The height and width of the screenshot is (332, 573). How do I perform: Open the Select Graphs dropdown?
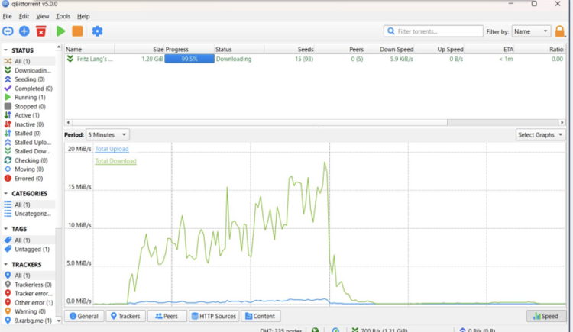[540, 135]
